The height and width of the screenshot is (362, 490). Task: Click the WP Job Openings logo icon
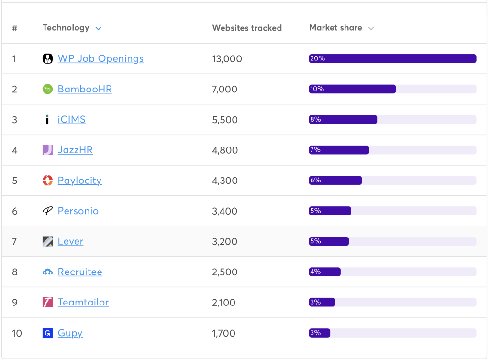47,58
